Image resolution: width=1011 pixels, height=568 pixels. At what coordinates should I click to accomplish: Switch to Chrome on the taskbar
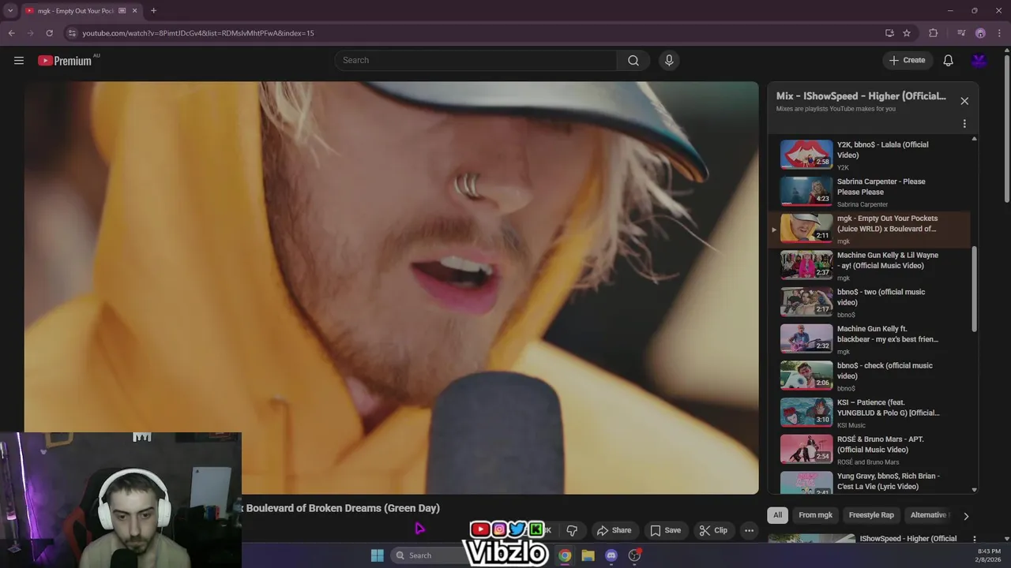pos(565,555)
